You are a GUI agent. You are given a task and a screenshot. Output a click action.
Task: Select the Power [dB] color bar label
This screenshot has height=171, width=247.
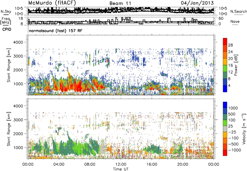(236, 65)
